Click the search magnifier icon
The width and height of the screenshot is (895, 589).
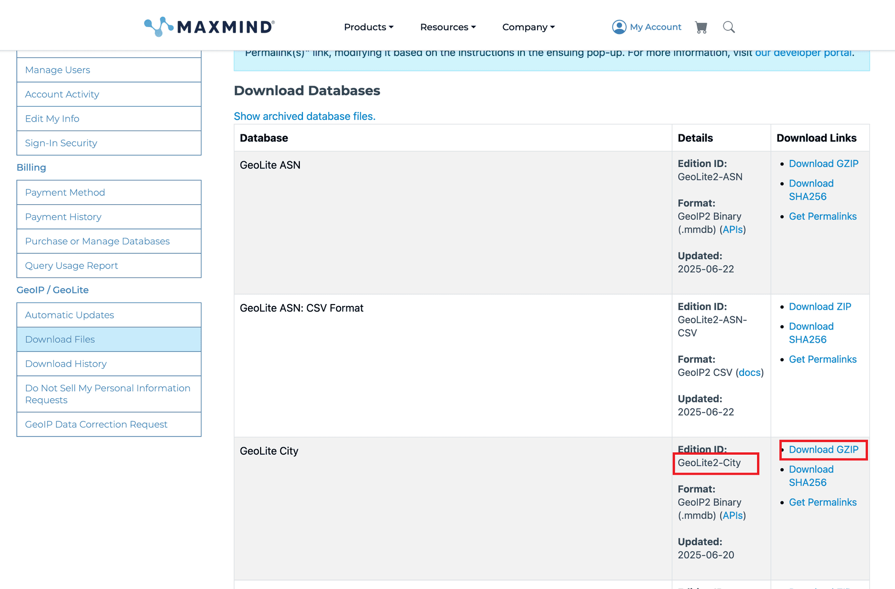[729, 27]
